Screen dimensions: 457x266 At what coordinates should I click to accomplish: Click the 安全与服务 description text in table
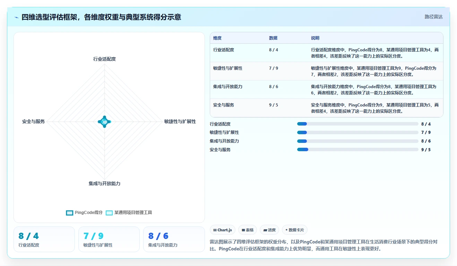[x=375, y=108]
